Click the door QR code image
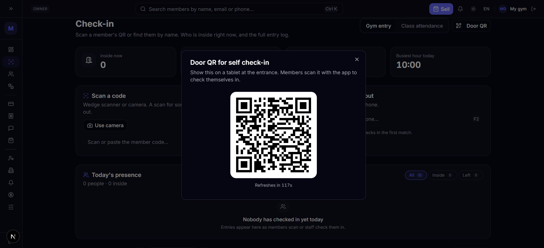The height and width of the screenshot is (248, 544). tap(274, 135)
